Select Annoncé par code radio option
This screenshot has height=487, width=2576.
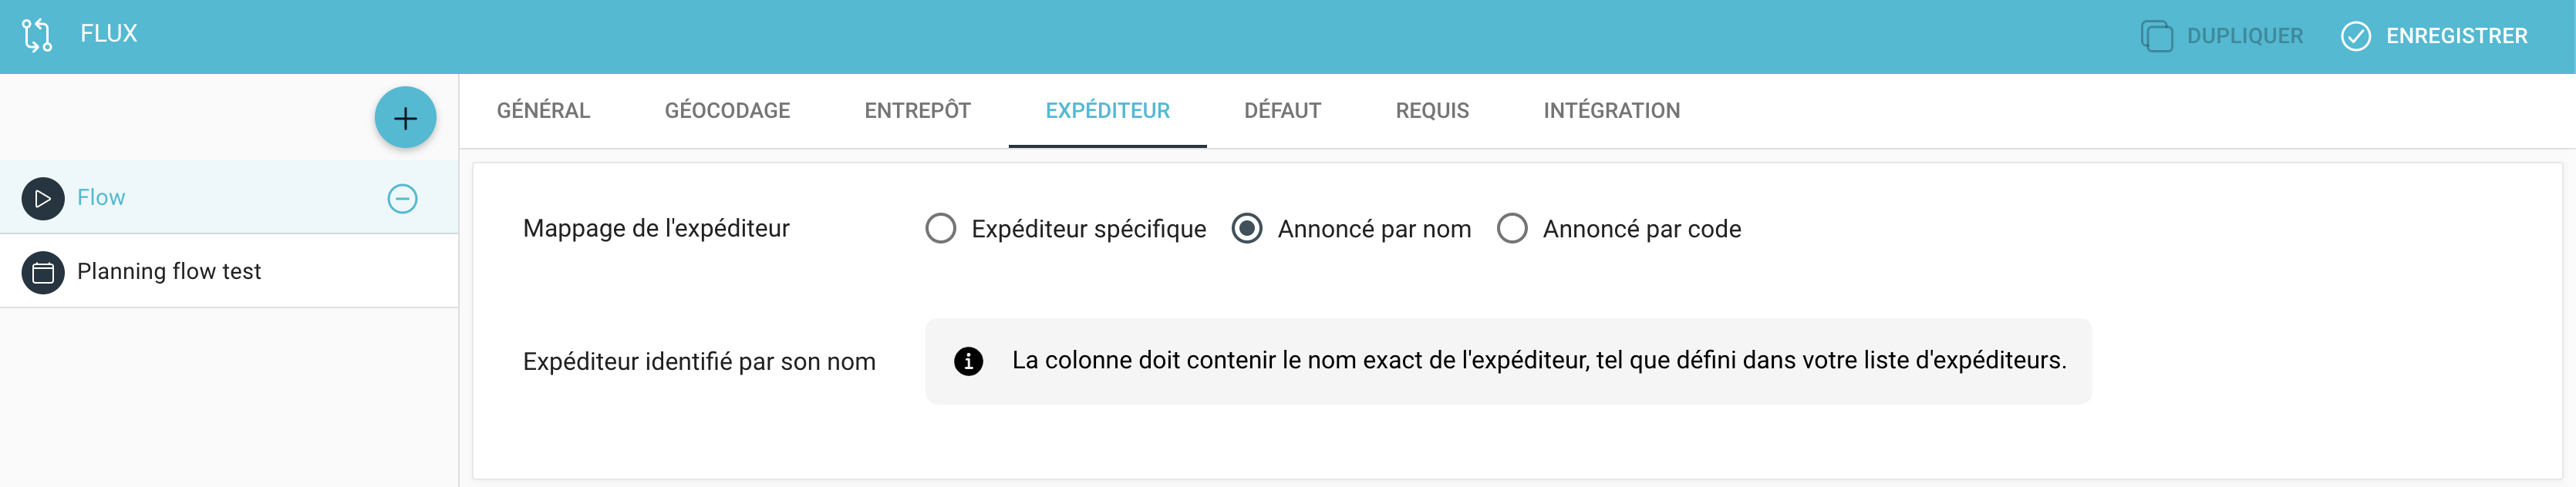1511,228
